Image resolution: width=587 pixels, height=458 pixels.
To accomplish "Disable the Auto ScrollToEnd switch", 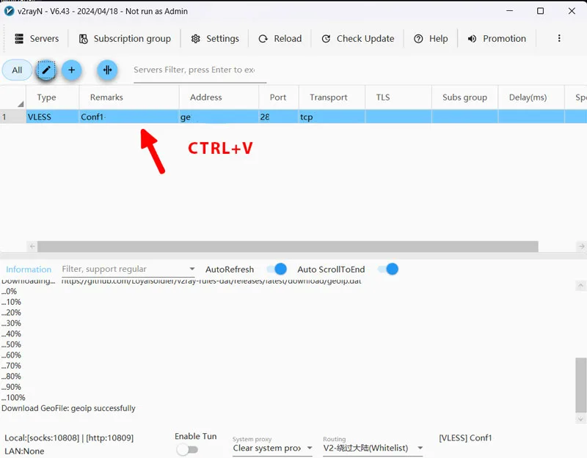I will (x=387, y=269).
